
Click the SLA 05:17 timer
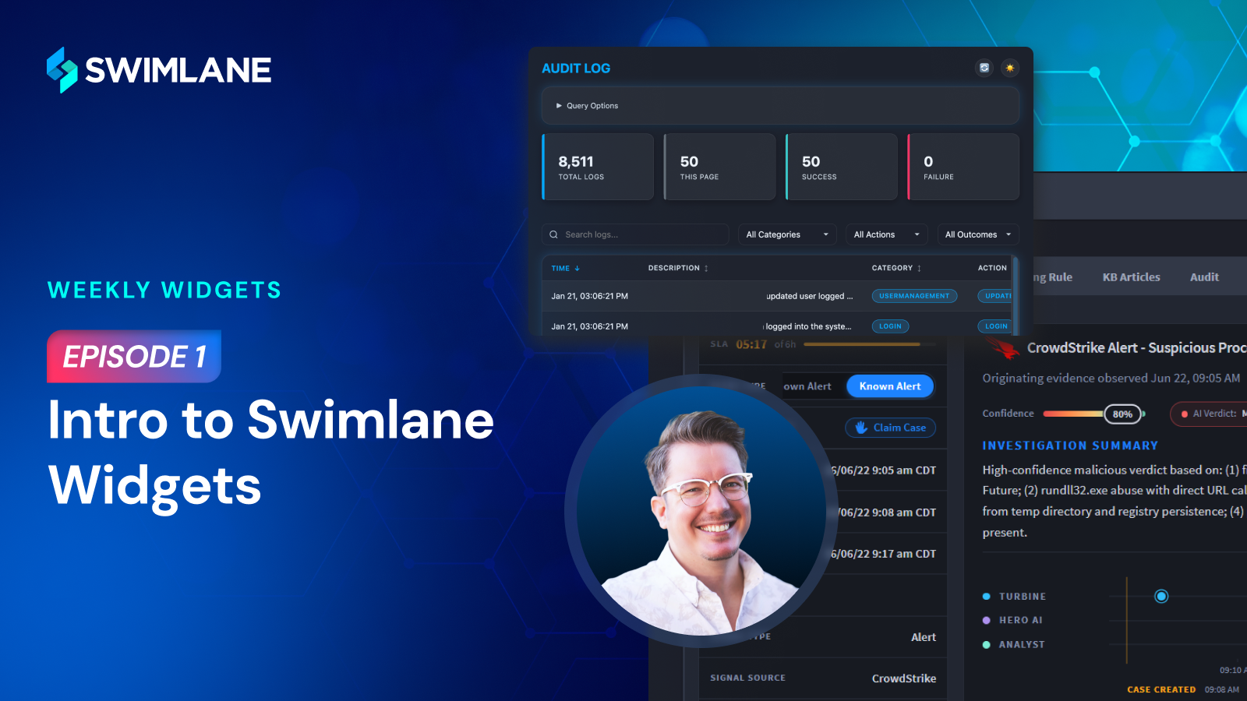(x=751, y=344)
